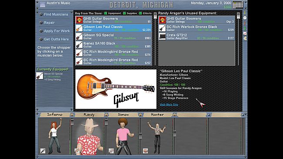Click the BC Rich Mockingbird $257 guitar icon
Screen dimensions: 283x159
pyautogui.click(x=79, y=62)
